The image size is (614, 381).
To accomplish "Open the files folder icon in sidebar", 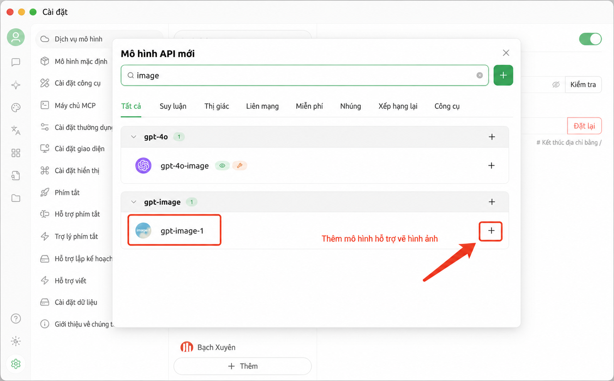I will click(16, 198).
